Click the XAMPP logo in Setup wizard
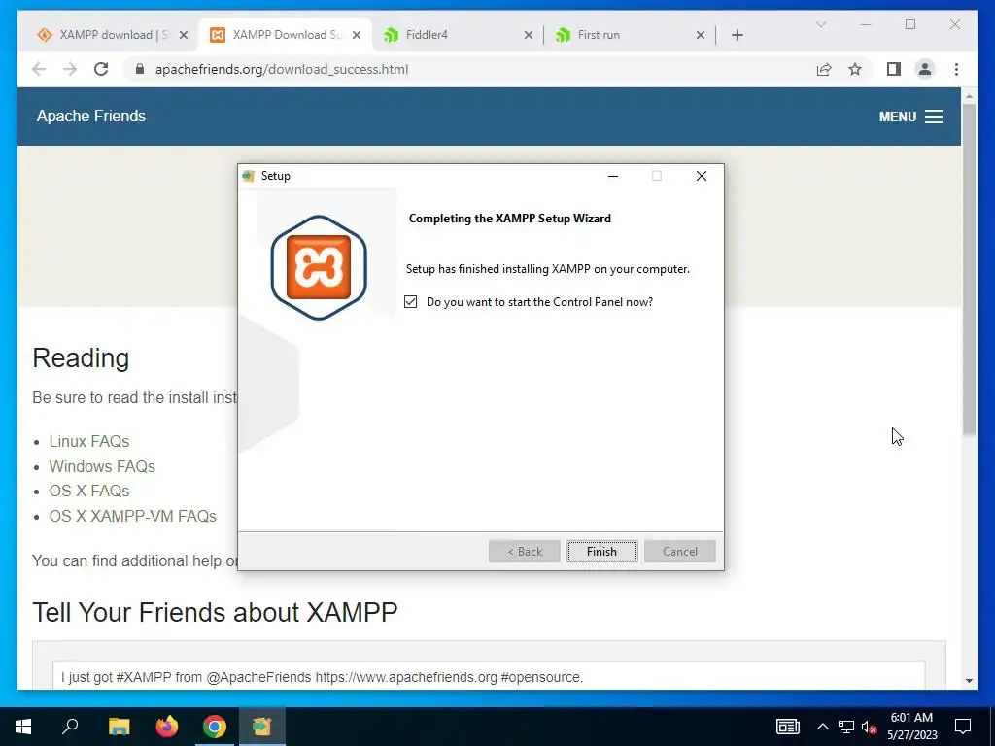Screen dimensions: 995x746 click(319, 267)
